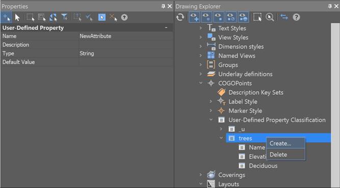The image size is (340, 188).
Task: Click the swap arrows icon in Drawing Explorer
Action: [284, 17]
